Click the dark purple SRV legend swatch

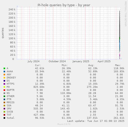click(x=4, y=109)
